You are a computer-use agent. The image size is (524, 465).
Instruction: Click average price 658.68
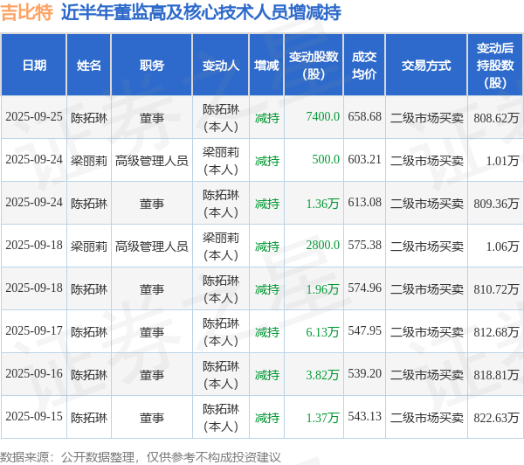(364, 117)
